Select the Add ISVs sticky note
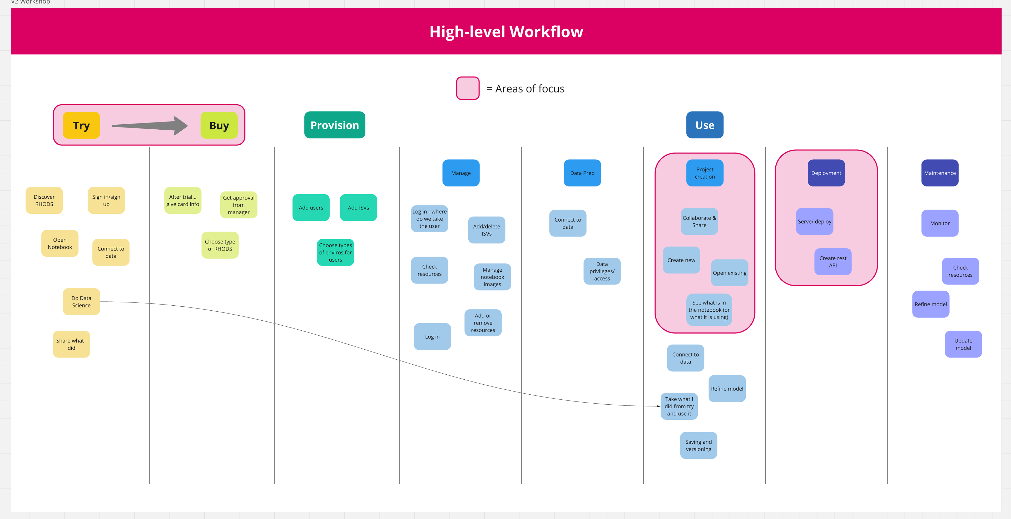The image size is (1011, 519). coord(358,208)
